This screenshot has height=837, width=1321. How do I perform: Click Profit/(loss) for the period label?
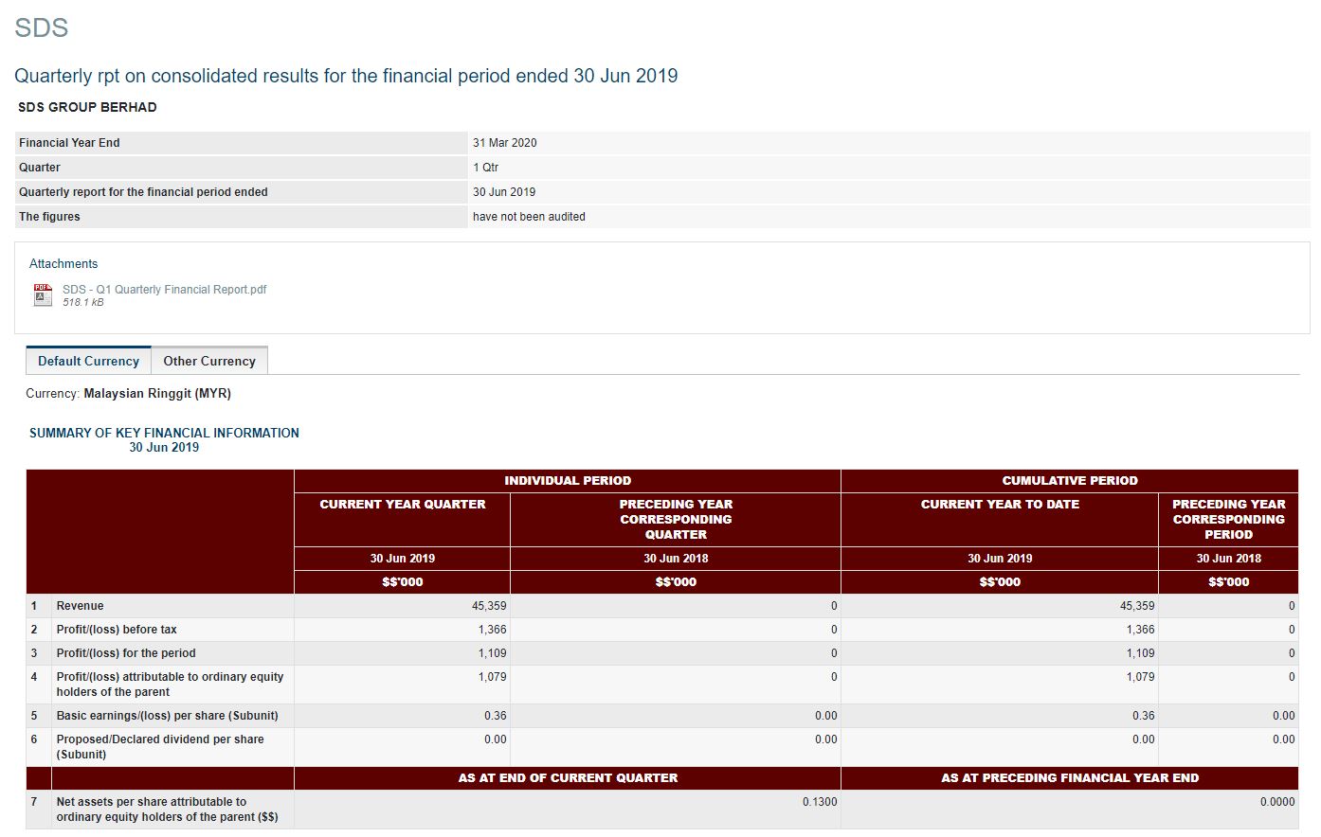pyautogui.click(x=126, y=653)
